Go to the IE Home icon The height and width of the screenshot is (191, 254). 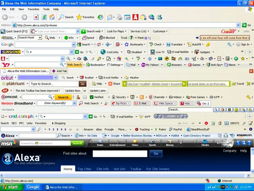(52, 17)
